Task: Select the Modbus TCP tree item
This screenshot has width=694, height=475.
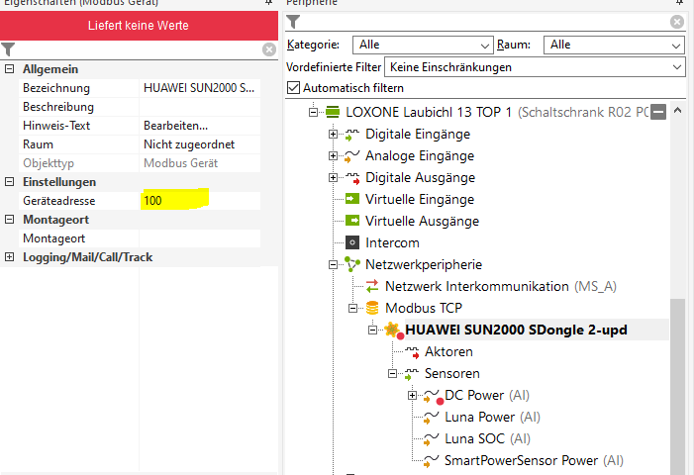Action: (x=424, y=308)
